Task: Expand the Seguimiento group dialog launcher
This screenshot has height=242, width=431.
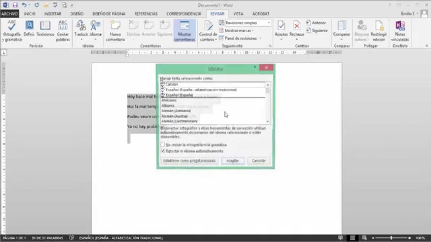Action: [x=270, y=46]
